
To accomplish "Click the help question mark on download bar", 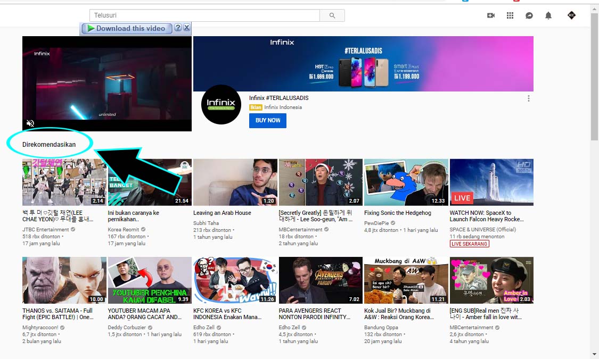I will click(178, 28).
